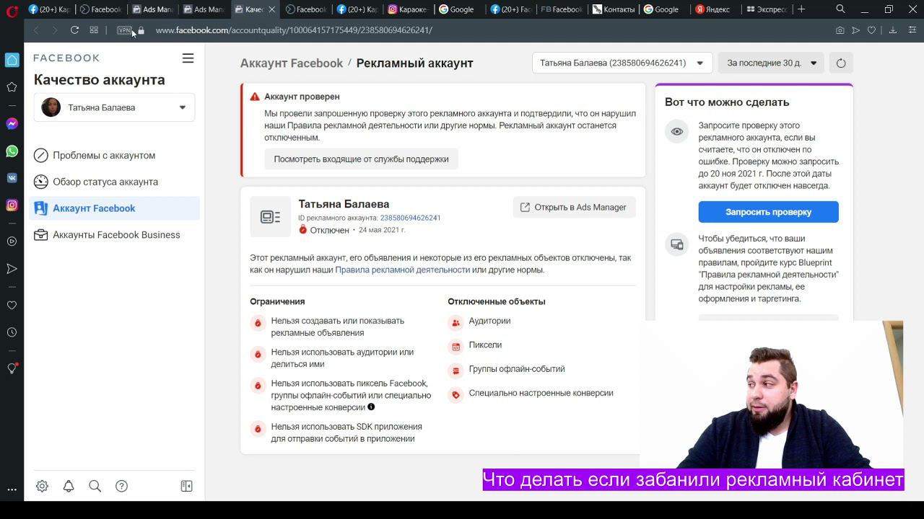Viewport: 924px width, 519px height.
Task: Open send icon in Opera sidebar
Action: coord(12,269)
